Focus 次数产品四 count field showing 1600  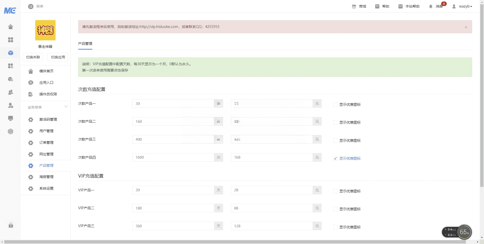173,157
